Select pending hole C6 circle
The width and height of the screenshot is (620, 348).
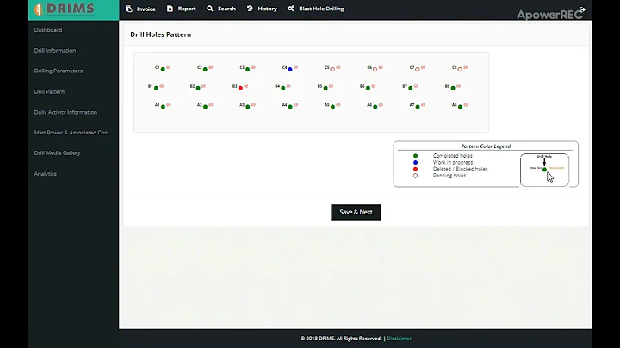click(375, 69)
